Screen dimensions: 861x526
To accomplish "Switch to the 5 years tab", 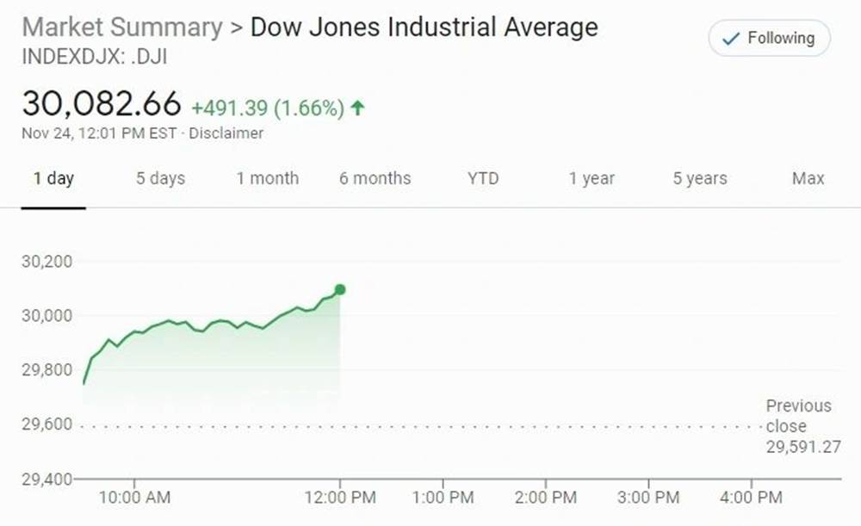I will tap(699, 179).
